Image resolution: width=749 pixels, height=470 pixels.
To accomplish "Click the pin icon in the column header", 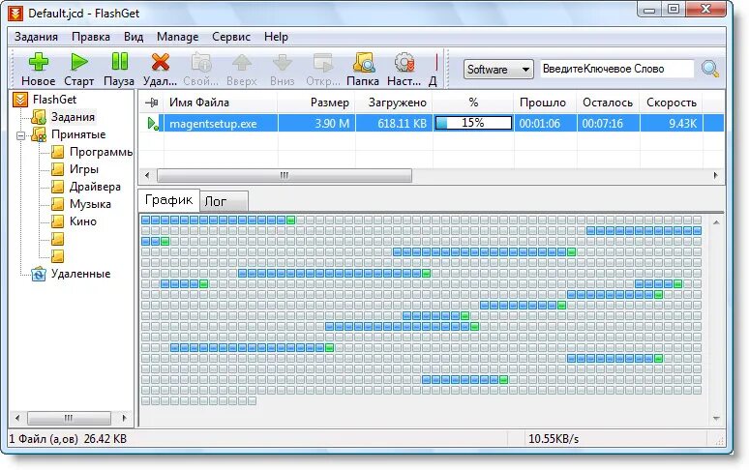I will (151, 103).
